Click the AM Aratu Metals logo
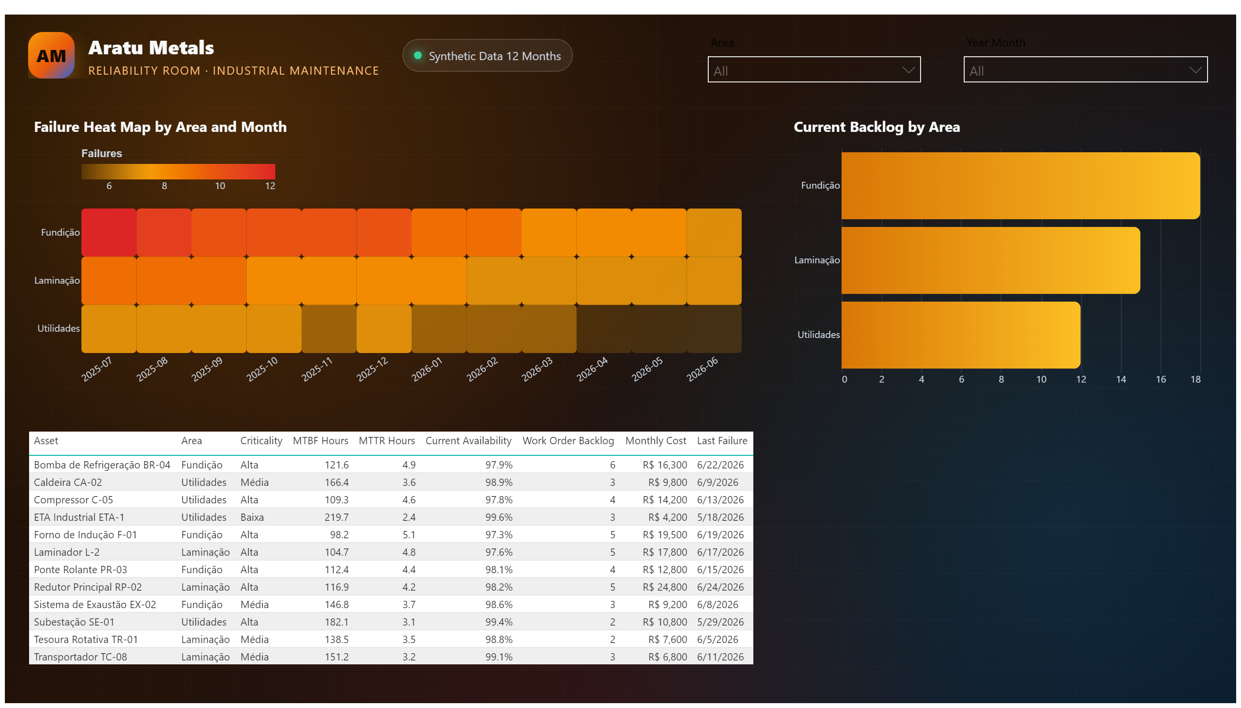The width and height of the screenshot is (1241, 708). pos(51,55)
